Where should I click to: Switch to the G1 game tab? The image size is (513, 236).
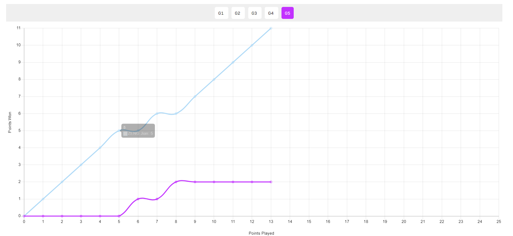pyautogui.click(x=221, y=13)
